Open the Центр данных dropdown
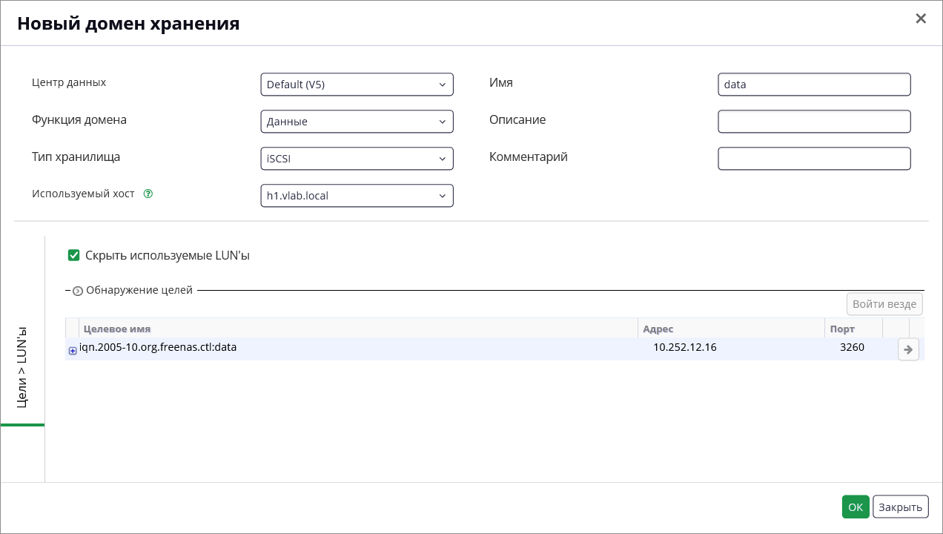Viewport: 943px width, 534px height. coord(357,85)
